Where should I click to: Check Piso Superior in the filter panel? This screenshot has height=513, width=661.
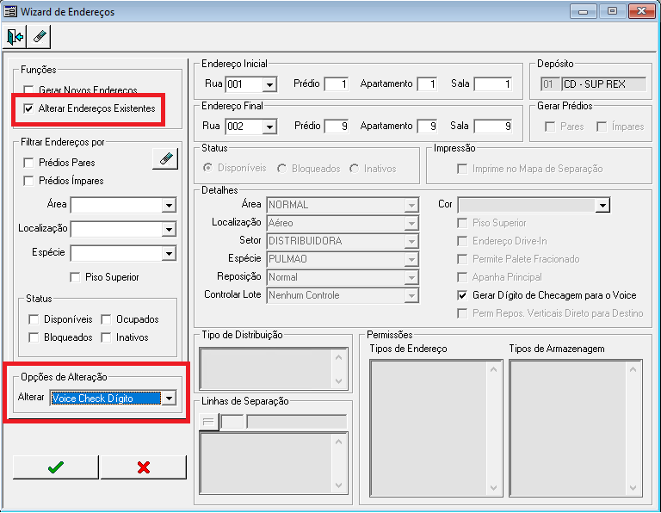point(75,277)
